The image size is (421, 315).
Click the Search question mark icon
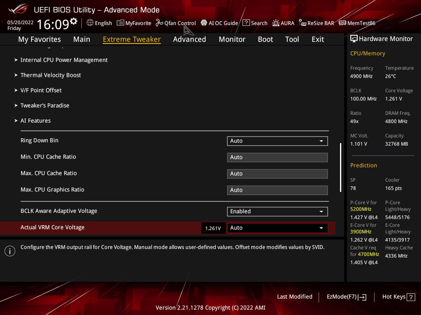(246, 23)
